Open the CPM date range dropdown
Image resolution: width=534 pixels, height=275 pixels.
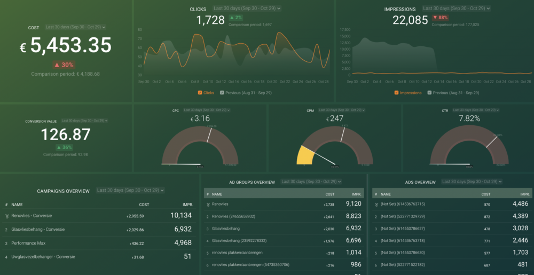point(342,110)
